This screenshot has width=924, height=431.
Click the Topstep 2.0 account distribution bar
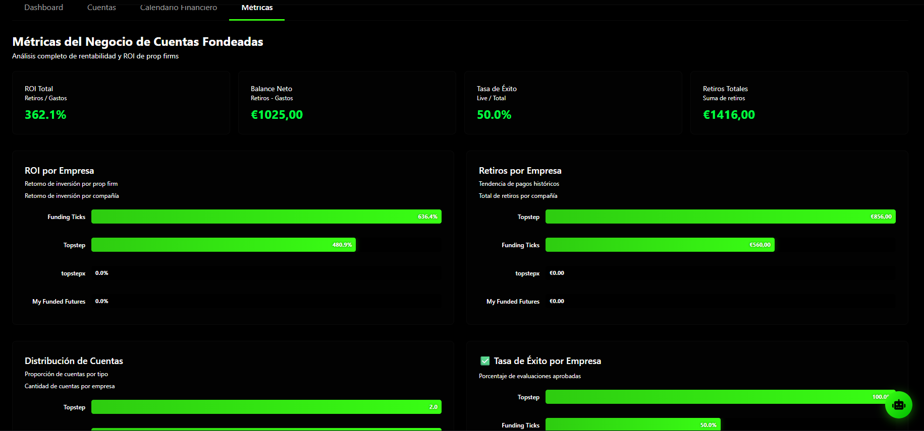[266, 407]
